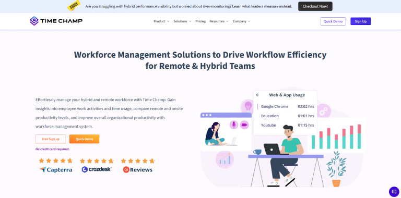Click the Capterra star rating

(56, 161)
